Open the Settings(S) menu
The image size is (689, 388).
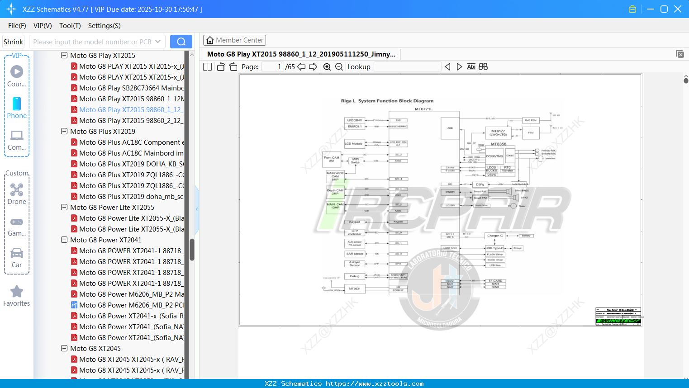(105, 26)
